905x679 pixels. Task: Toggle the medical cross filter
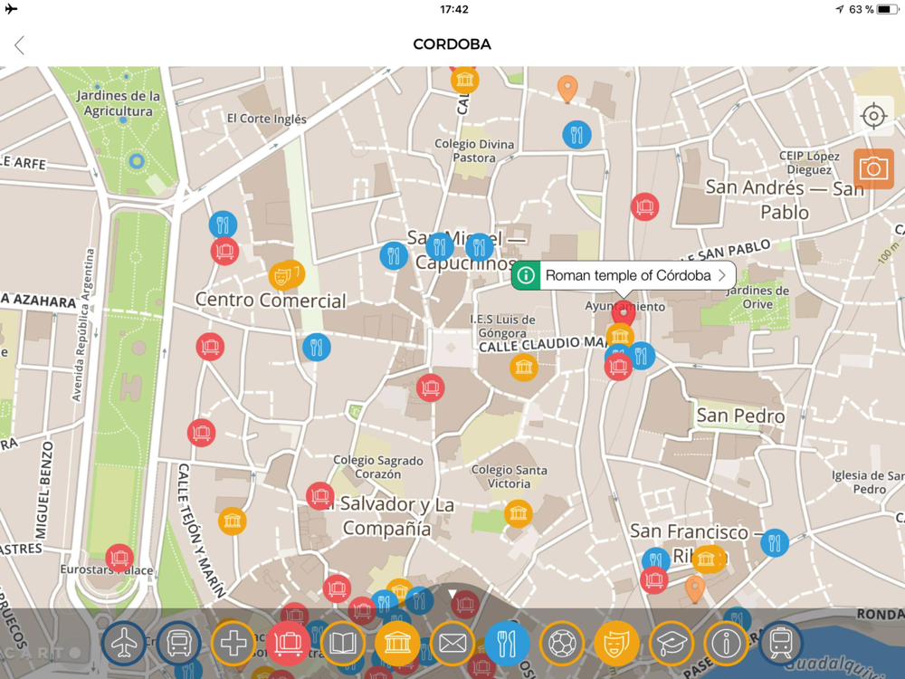tap(233, 643)
